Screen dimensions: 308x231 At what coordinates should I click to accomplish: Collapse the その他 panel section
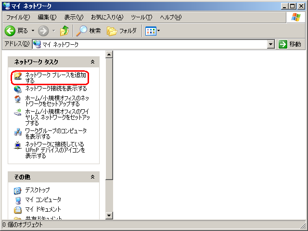[x=92, y=177]
